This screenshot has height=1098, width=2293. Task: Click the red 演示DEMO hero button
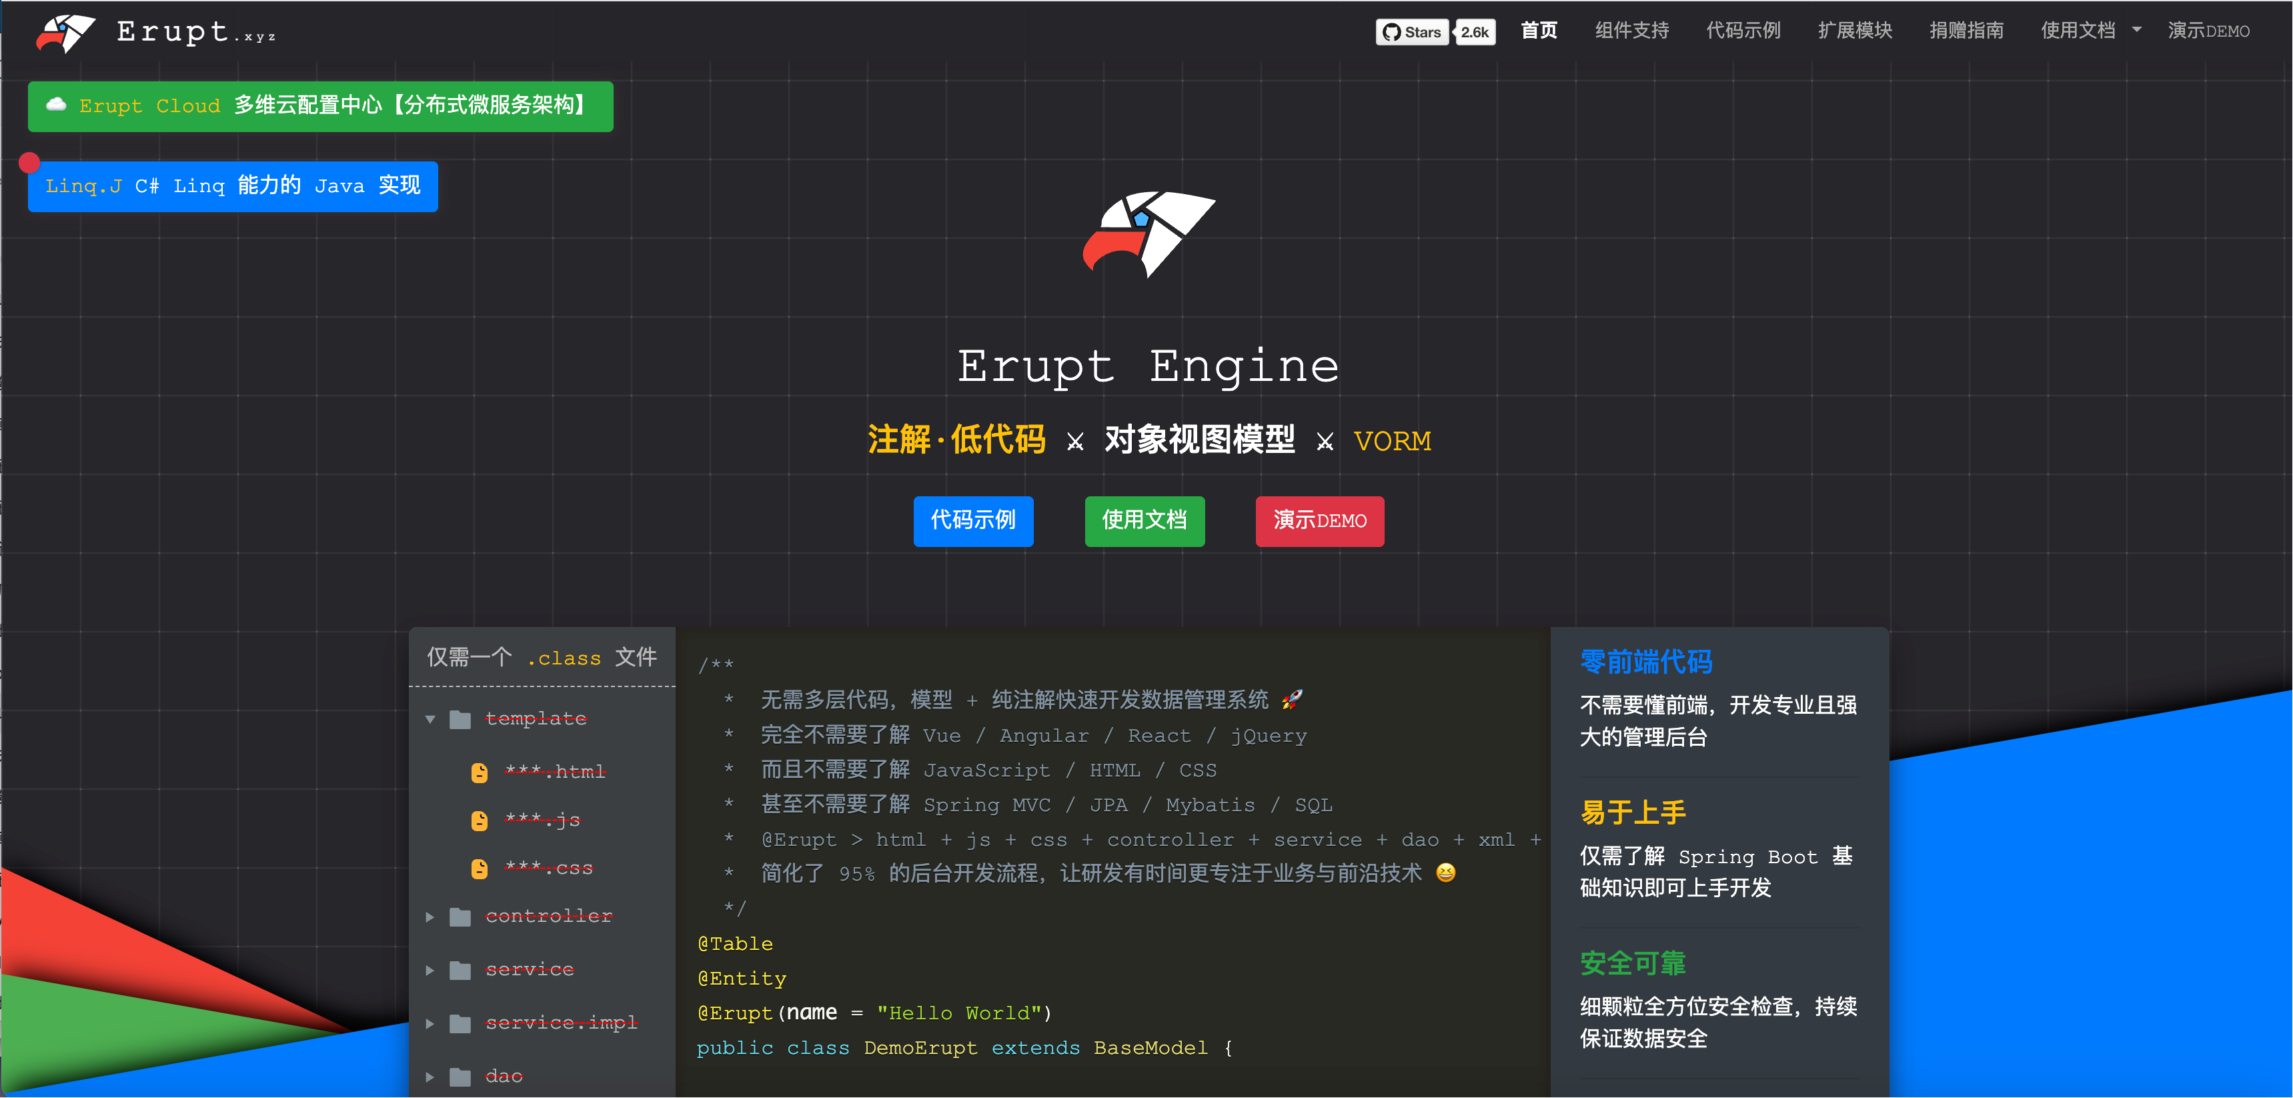[1320, 521]
